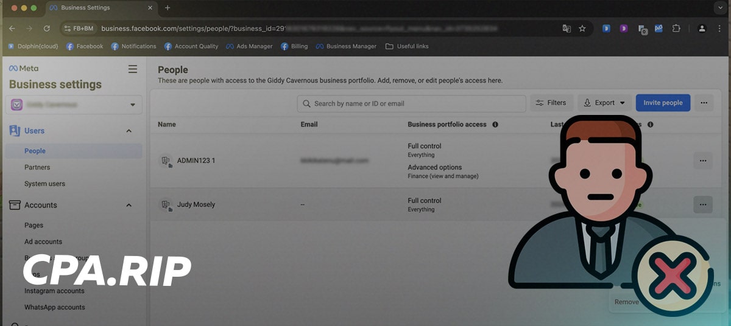
Task: Open a new browser tab with plus
Action: [x=168, y=8]
